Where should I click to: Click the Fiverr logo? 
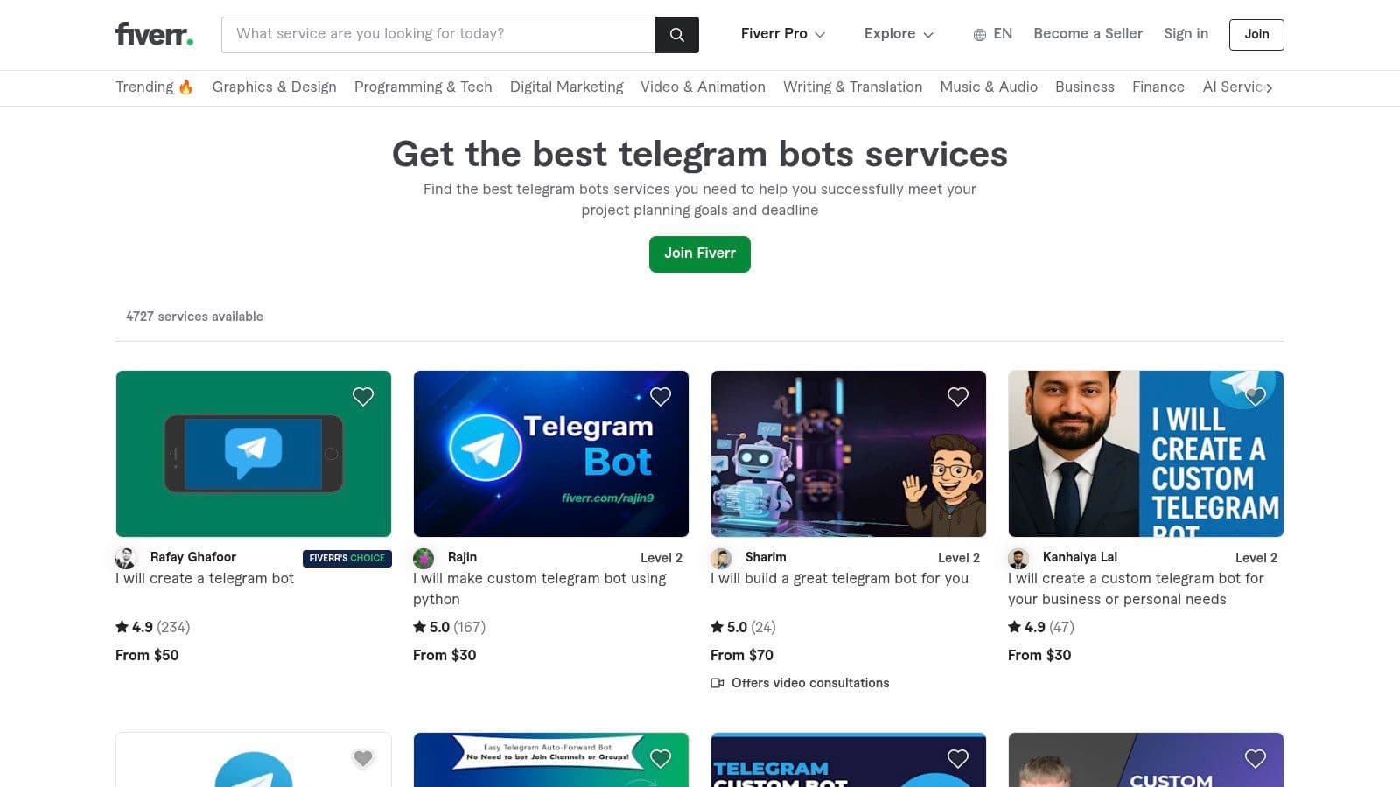154,34
